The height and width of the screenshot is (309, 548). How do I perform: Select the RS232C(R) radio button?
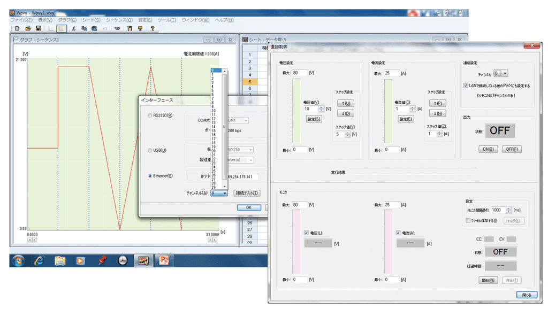coord(150,115)
